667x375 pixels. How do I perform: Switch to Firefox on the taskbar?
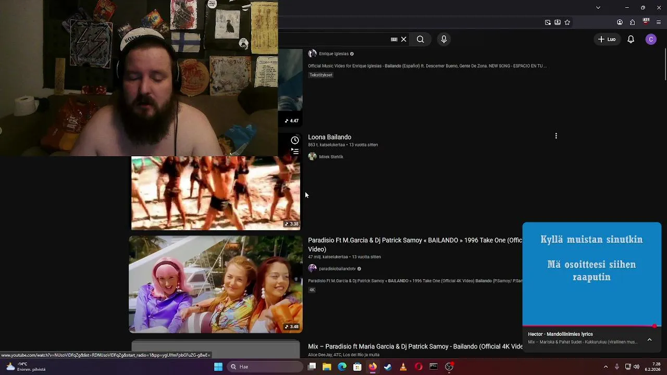click(373, 367)
